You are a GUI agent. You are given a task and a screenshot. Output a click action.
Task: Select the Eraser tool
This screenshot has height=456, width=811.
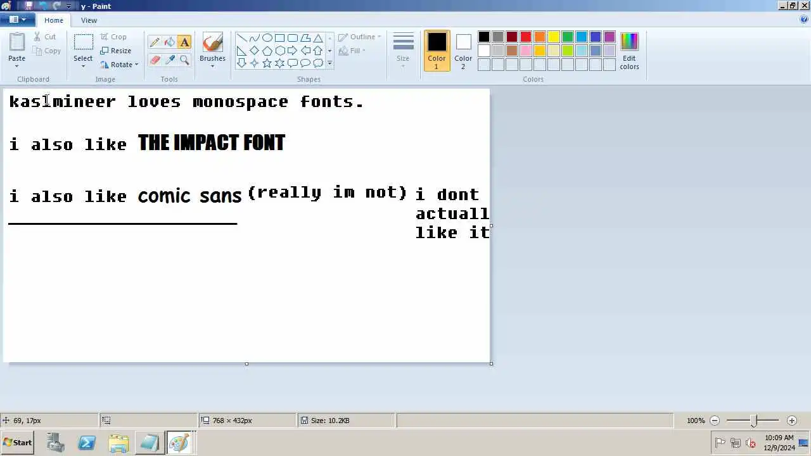pyautogui.click(x=155, y=60)
